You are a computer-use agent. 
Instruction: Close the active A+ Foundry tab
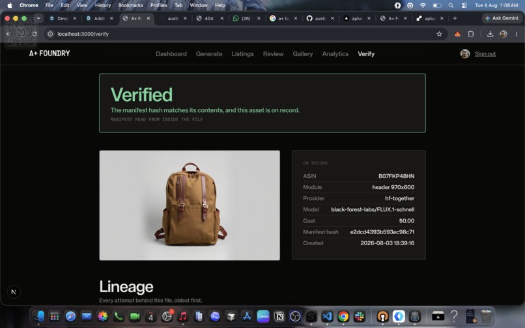(x=149, y=18)
